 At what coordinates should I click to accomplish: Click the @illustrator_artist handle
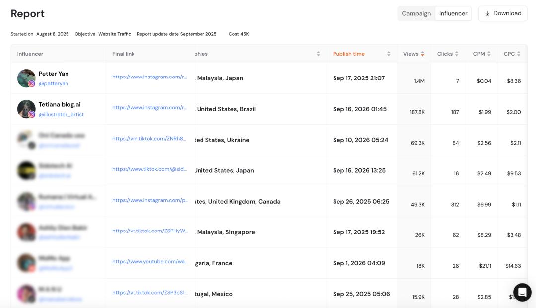61,115
